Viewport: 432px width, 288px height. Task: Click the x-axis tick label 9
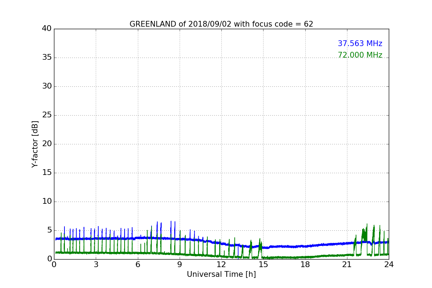click(x=180, y=264)
